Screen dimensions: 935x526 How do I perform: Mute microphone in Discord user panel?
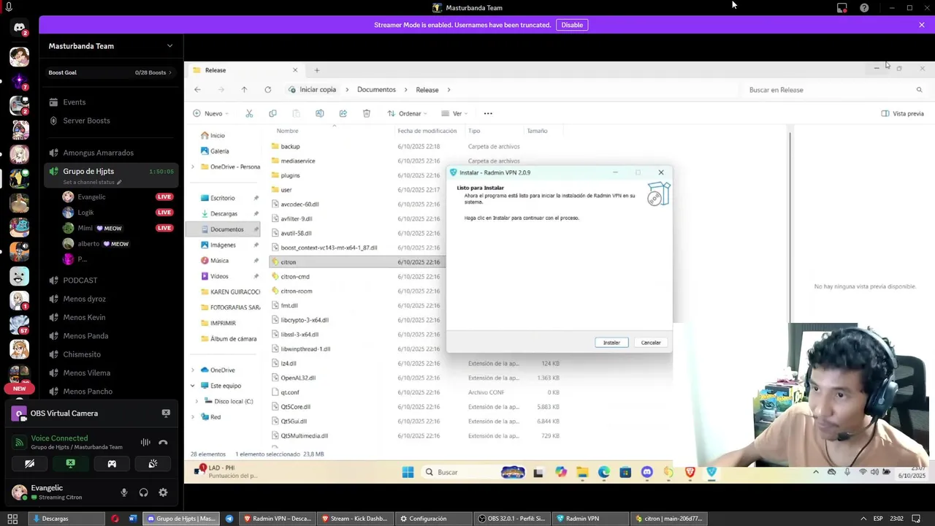[x=124, y=492]
